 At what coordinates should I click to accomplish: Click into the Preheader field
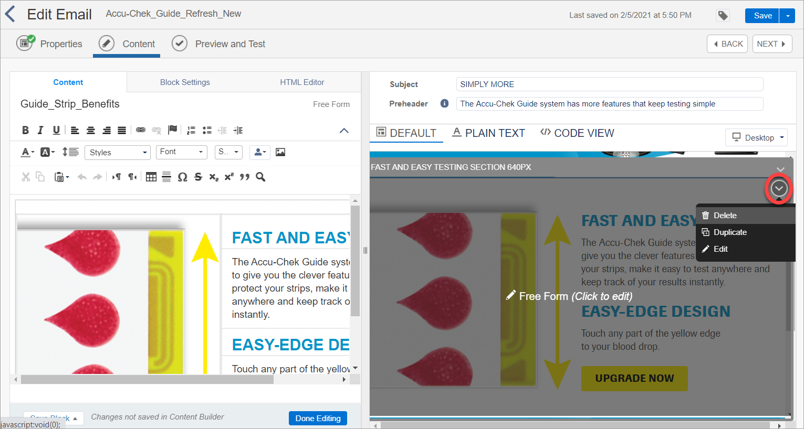click(x=609, y=104)
